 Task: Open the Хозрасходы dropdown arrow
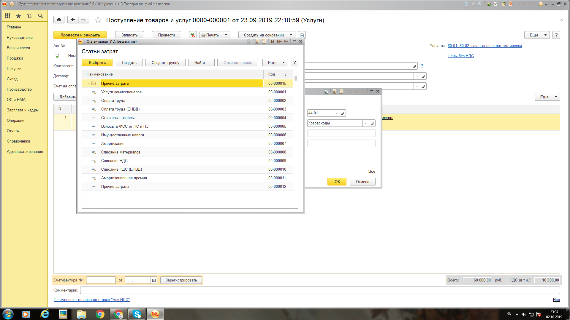coord(366,123)
